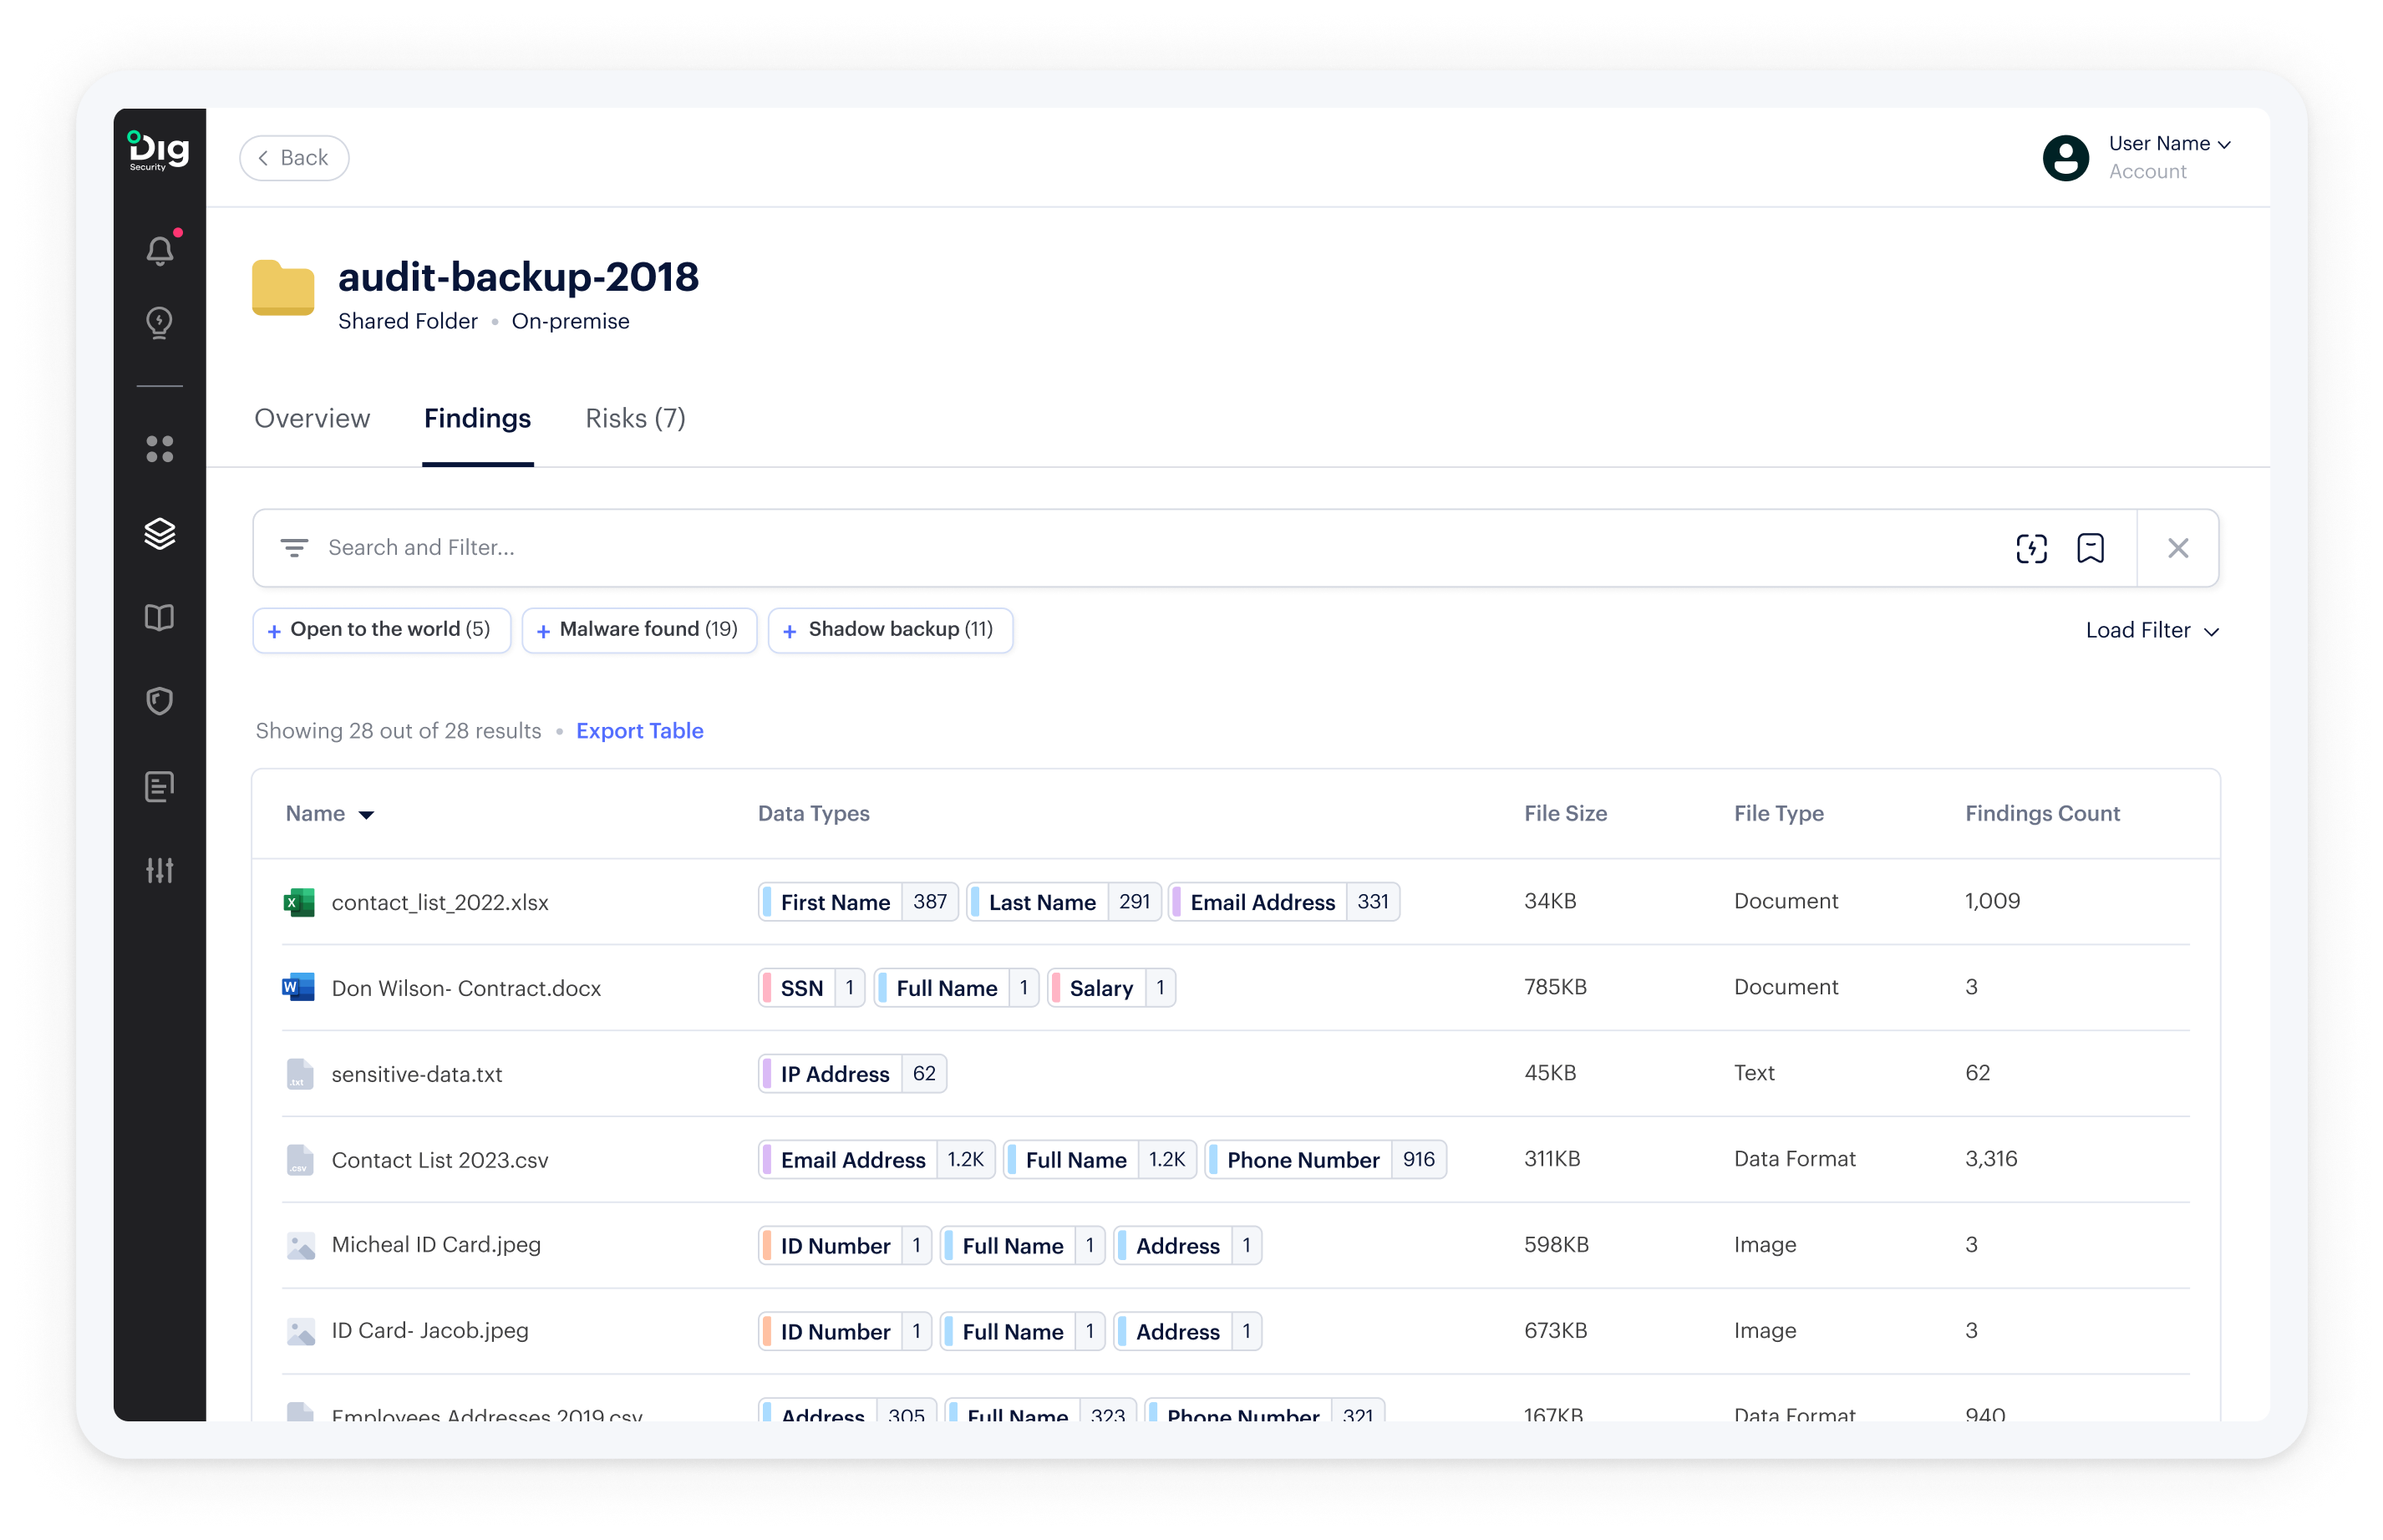Viewport: 2383px width, 1540px height.
Task: Select the Findings tab
Action: [477, 418]
